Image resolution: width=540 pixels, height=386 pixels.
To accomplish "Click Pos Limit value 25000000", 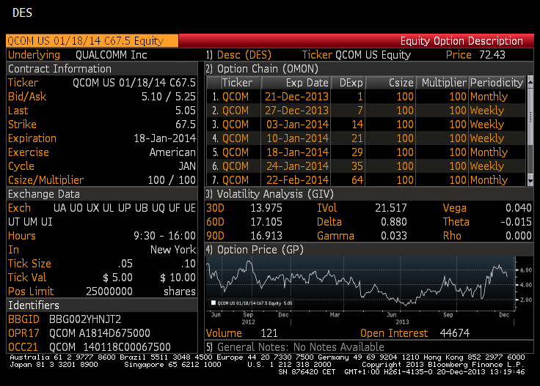I will click(x=109, y=292).
